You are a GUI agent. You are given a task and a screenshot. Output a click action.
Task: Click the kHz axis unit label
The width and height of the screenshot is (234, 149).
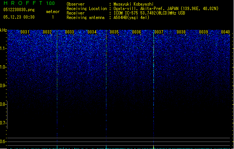pyautogui.click(x=3, y=30)
